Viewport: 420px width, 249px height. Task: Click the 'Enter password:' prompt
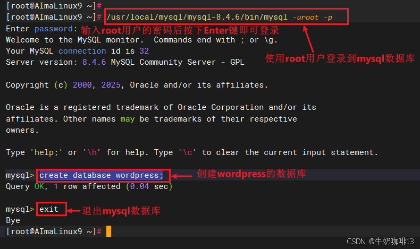41,29
